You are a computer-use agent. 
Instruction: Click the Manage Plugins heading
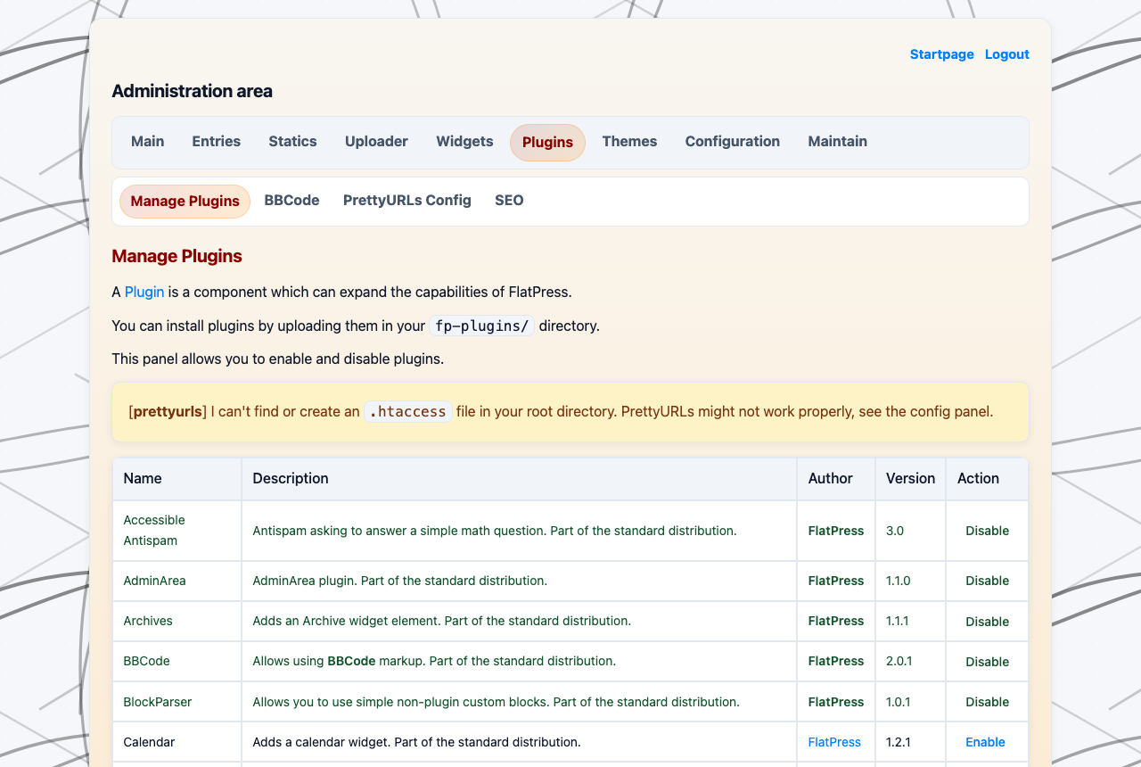click(x=176, y=257)
